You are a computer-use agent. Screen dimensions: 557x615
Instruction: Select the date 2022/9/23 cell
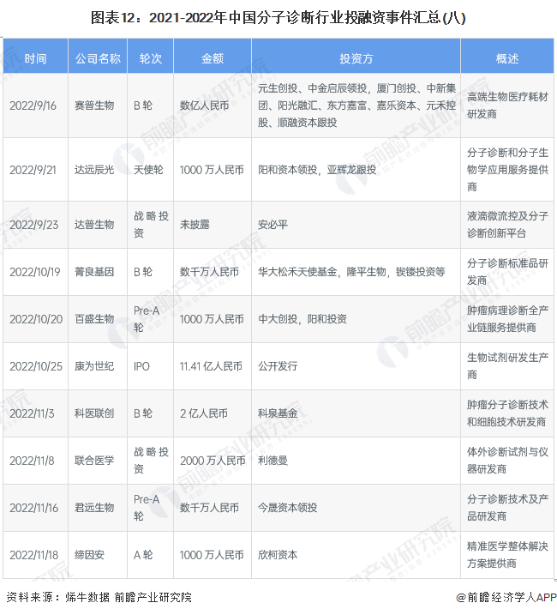click(x=33, y=225)
